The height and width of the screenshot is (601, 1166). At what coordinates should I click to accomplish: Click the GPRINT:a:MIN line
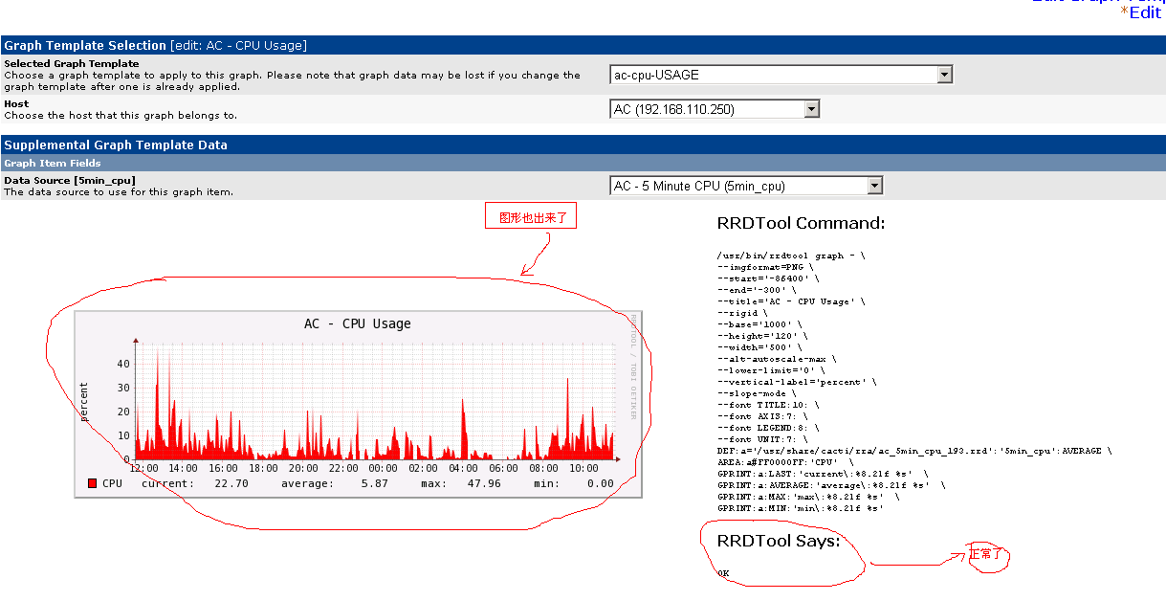point(800,508)
